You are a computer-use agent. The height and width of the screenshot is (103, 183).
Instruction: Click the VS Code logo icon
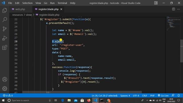(3, 3)
